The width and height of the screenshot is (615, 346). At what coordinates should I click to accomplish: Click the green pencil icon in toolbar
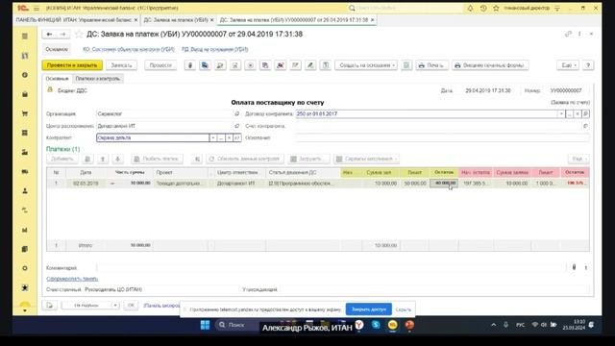310,65
